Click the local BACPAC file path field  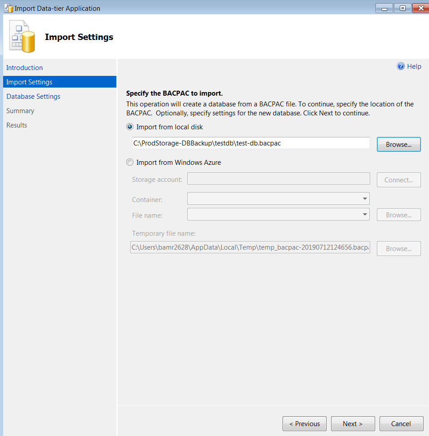251,143
